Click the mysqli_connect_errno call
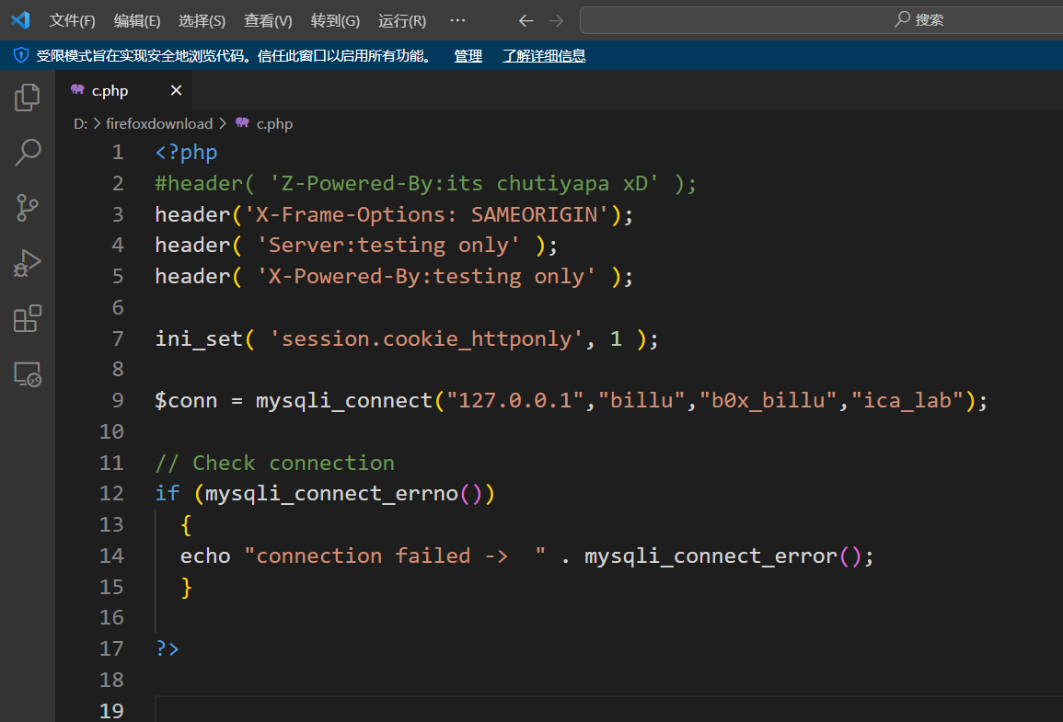This screenshot has height=722, width=1063. 331,493
